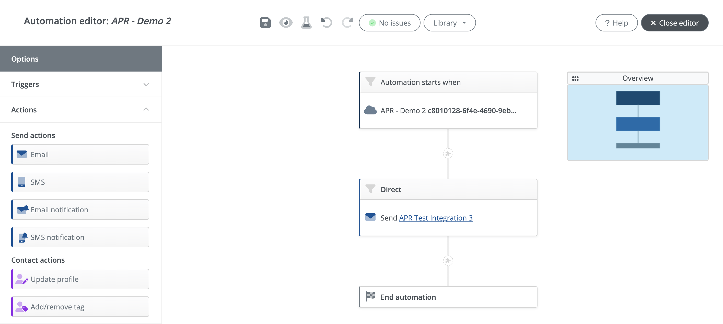Screen dimensions: 723x324
Task: Click the SMS notification phone-bell icon
Action: click(x=23, y=237)
